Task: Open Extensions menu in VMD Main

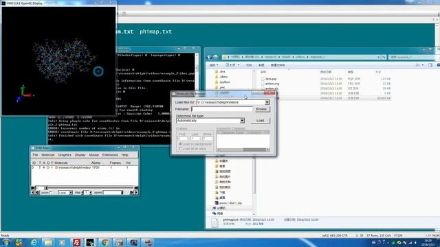Action: tap(110, 155)
